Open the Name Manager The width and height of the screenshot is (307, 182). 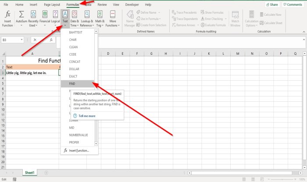click(x=130, y=18)
